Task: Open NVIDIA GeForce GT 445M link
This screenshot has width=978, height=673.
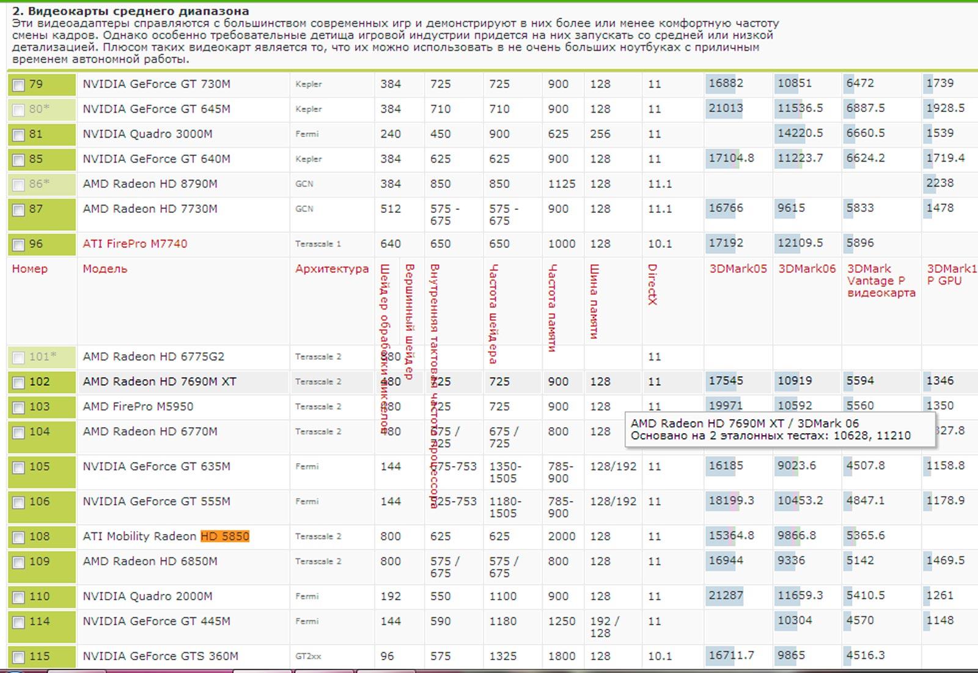Action: (156, 622)
